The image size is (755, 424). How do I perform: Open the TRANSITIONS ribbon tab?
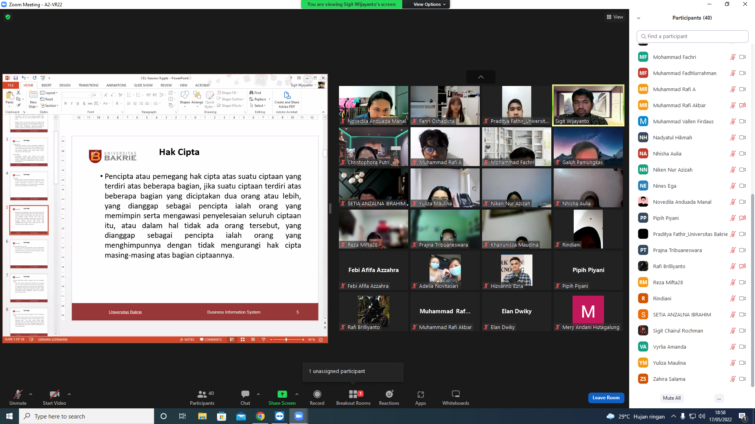coord(88,85)
